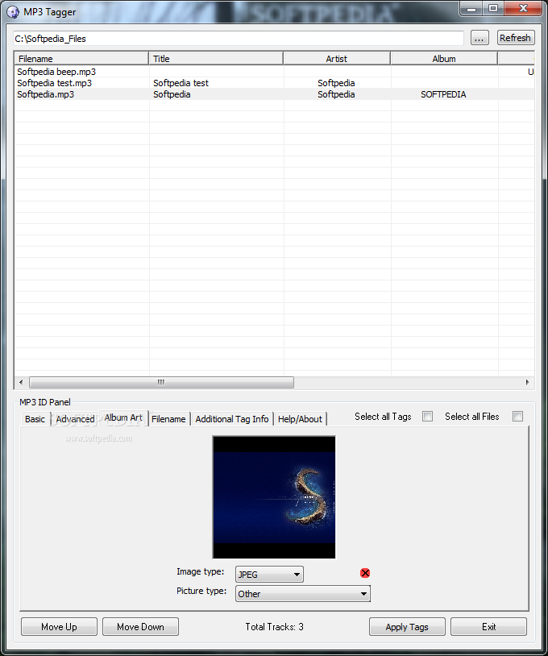Sort by the Album column header
The image size is (548, 656).
click(444, 59)
